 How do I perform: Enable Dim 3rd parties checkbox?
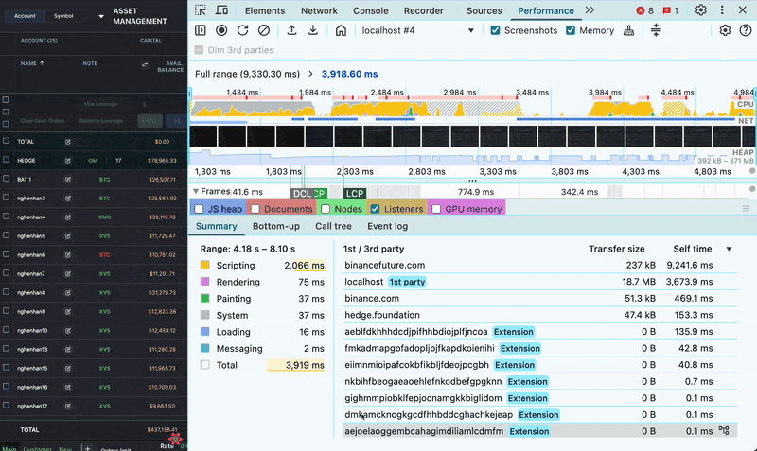click(199, 50)
